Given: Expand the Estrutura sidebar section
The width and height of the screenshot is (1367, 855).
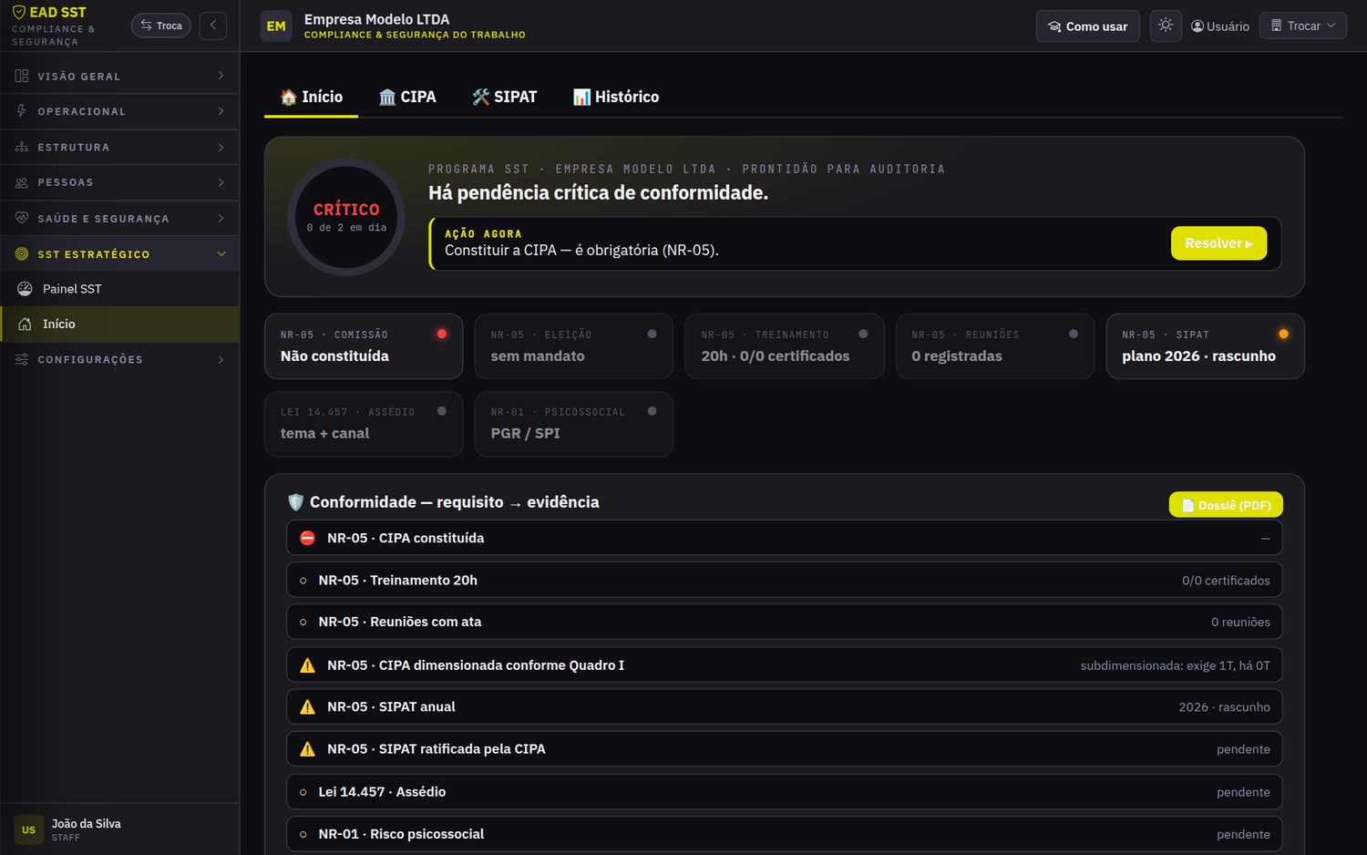Looking at the screenshot, I should point(119,147).
